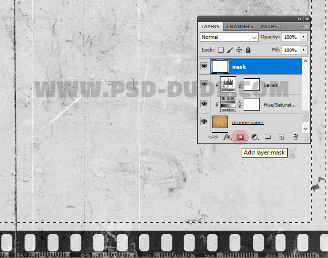Close the Layers panel

point(307,19)
